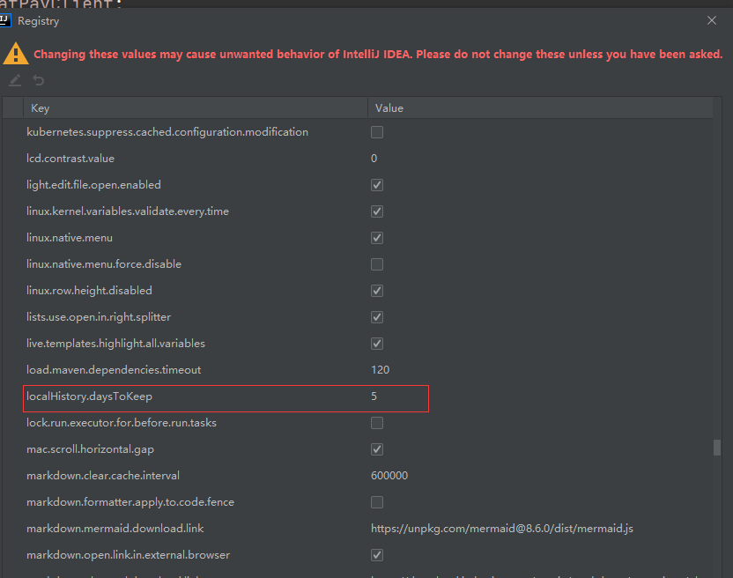Uncheck markdown.open.link.in.external.browser checkbox
This screenshot has height=578, width=733.
[377, 555]
